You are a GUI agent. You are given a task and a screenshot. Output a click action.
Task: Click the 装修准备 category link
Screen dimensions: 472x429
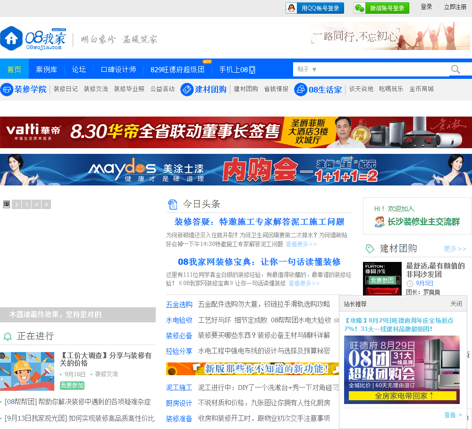[x=179, y=419]
